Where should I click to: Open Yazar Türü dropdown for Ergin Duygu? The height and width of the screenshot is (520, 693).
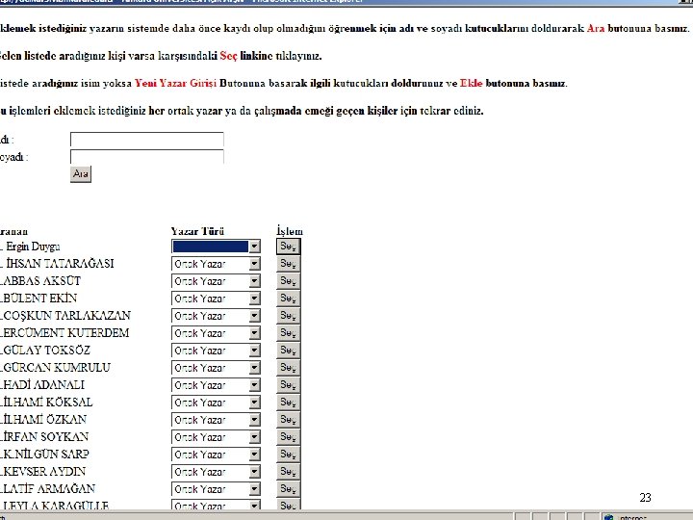click(216, 247)
